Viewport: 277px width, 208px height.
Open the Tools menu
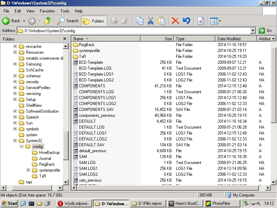(65, 11)
